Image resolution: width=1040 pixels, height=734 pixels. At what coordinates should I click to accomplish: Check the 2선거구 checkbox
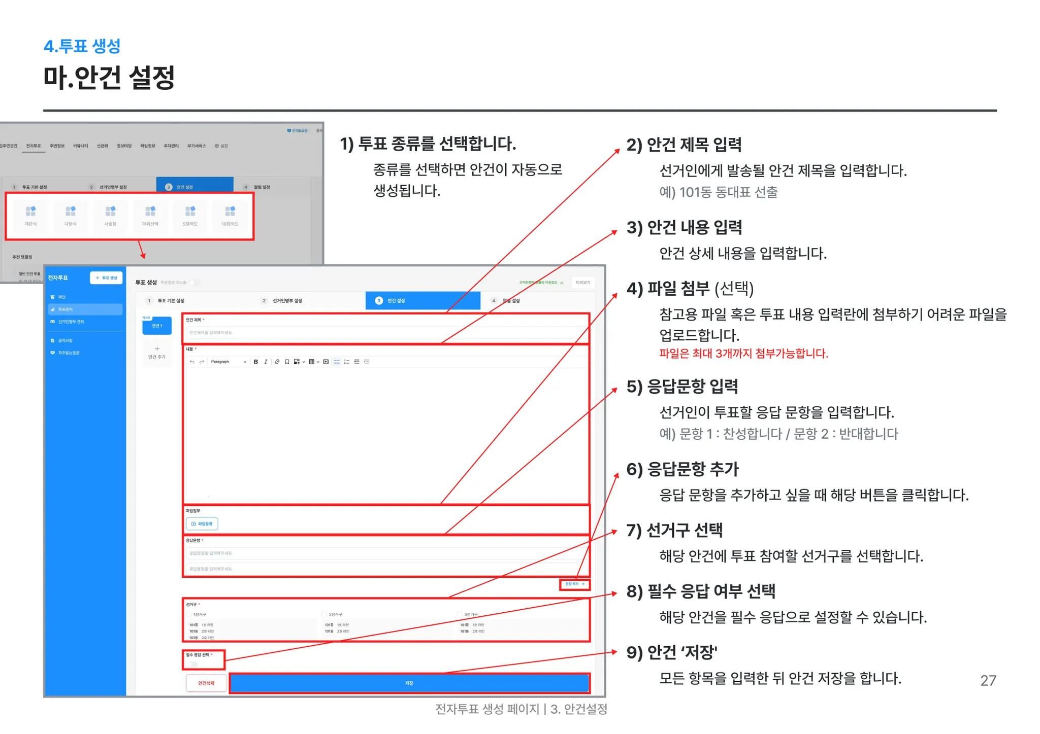324,614
